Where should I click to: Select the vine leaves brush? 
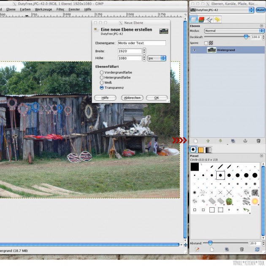(246, 210)
